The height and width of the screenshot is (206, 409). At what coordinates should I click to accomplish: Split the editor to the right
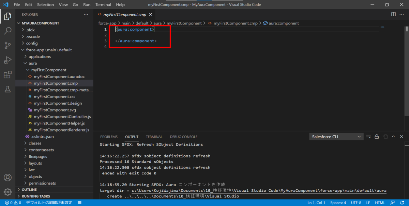coord(393,14)
